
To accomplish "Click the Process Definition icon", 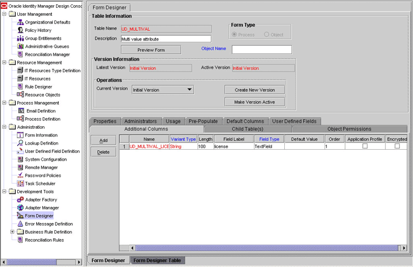I will 20,119.
